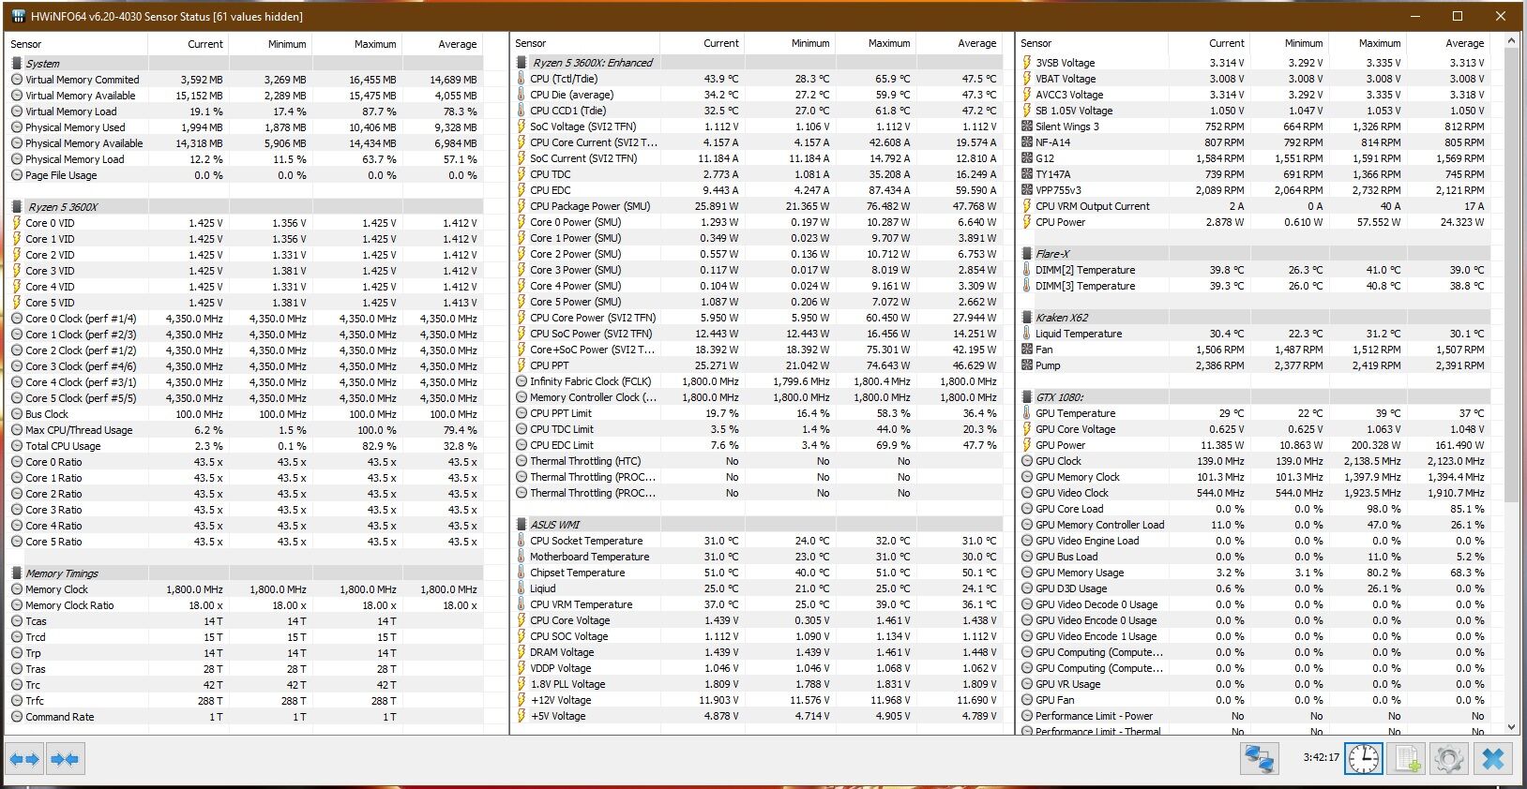
Task: Click the scrollbar down arrow
Action: pos(1511,727)
